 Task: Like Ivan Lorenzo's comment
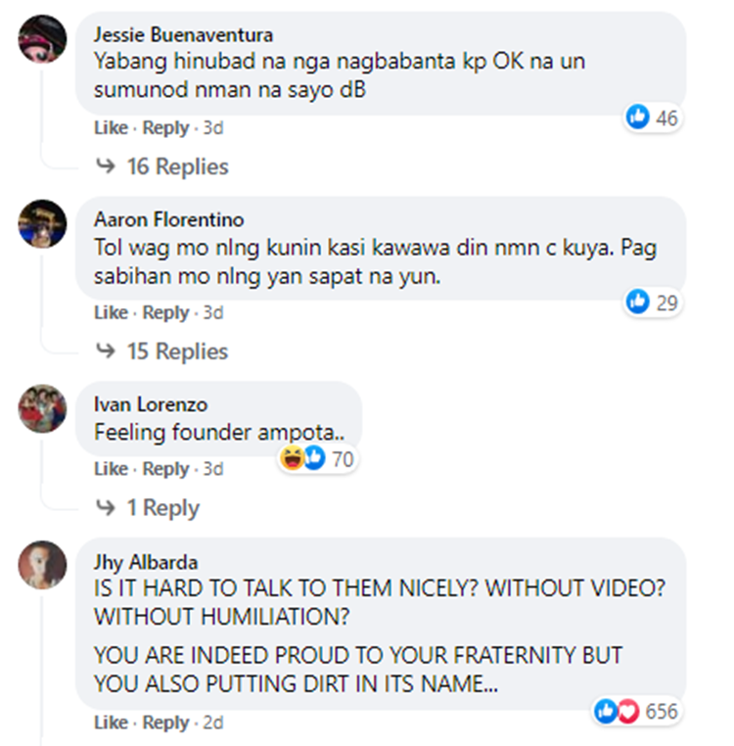[111, 469]
